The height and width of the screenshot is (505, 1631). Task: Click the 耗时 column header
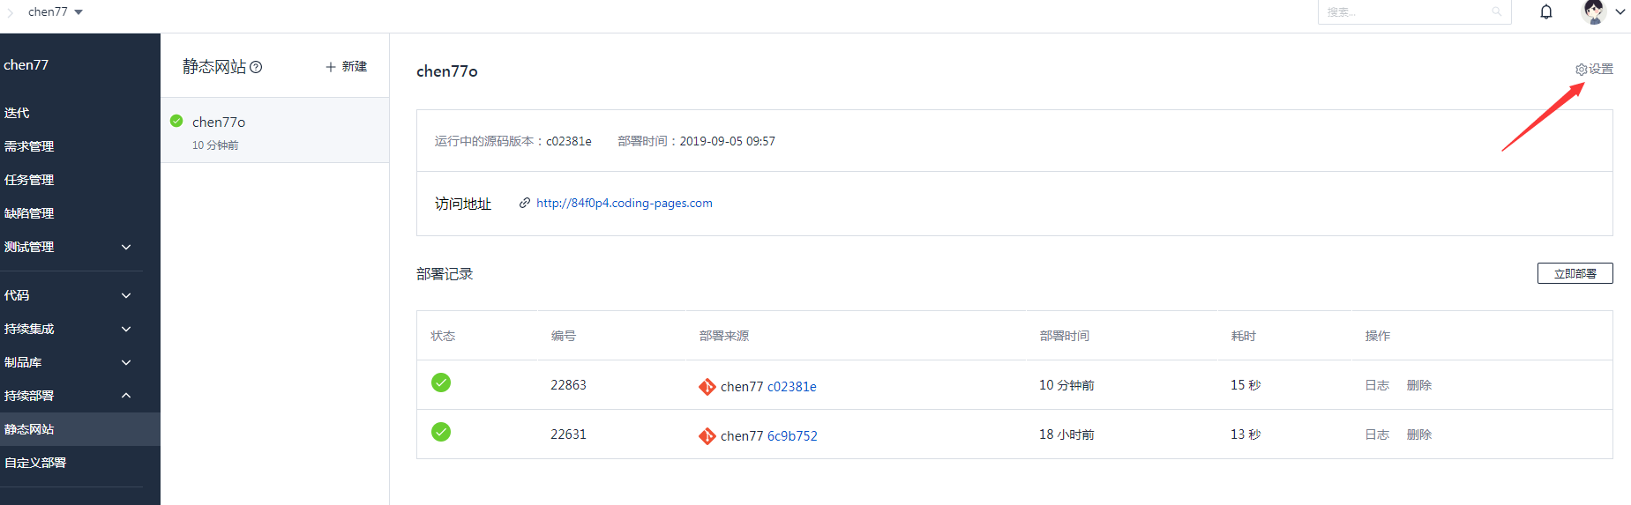[x=1244, y=336]
